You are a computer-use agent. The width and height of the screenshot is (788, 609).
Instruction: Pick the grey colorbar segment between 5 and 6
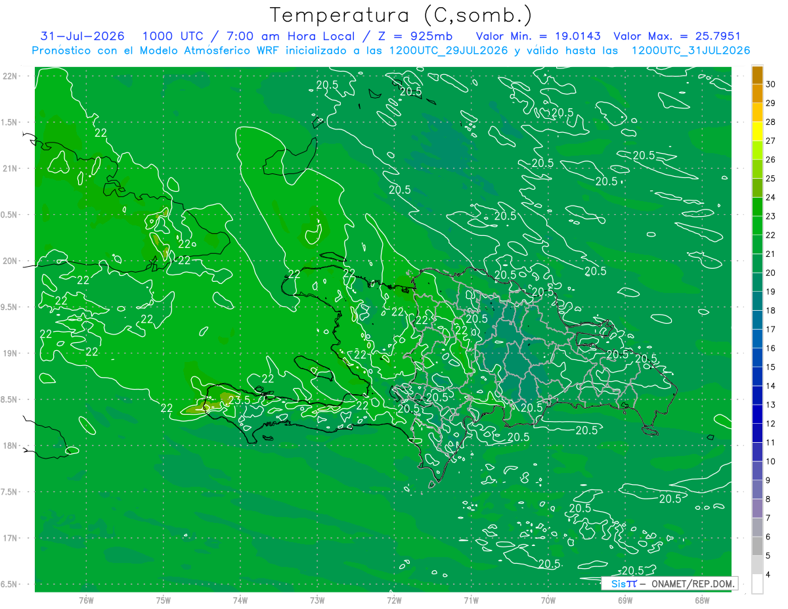tap(758, 546)
